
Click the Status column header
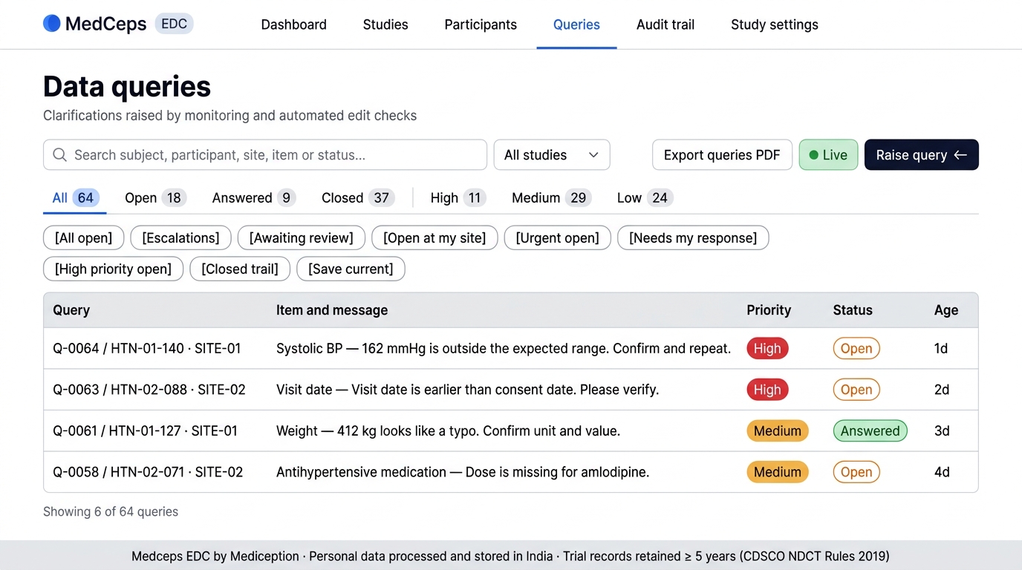pyautogui.click(x=853, y=310)
